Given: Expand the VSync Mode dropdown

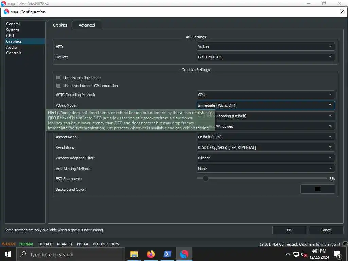Looking at the screenshot, I should [x=266, y=105].
